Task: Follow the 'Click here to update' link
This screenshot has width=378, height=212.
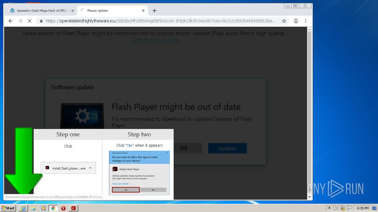Action: pyautogui.click(x=155, y=40)
